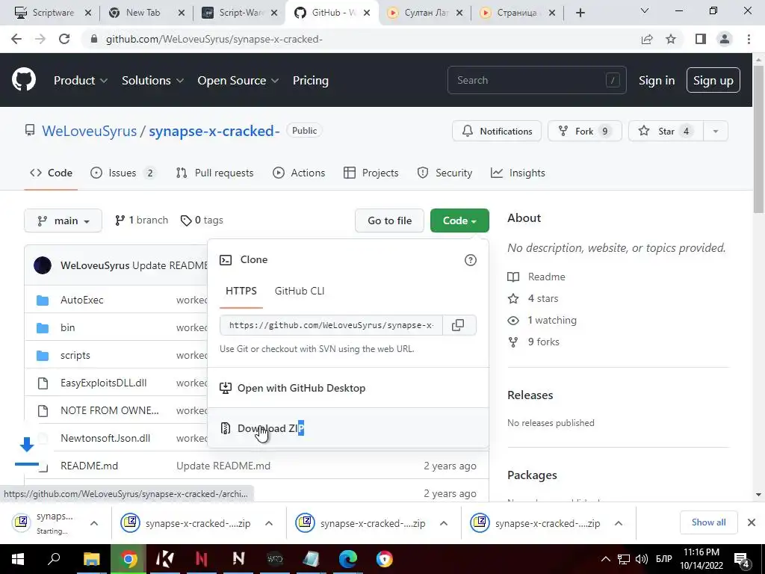
Task: Open the bin folder
Action: click(68, 327)
